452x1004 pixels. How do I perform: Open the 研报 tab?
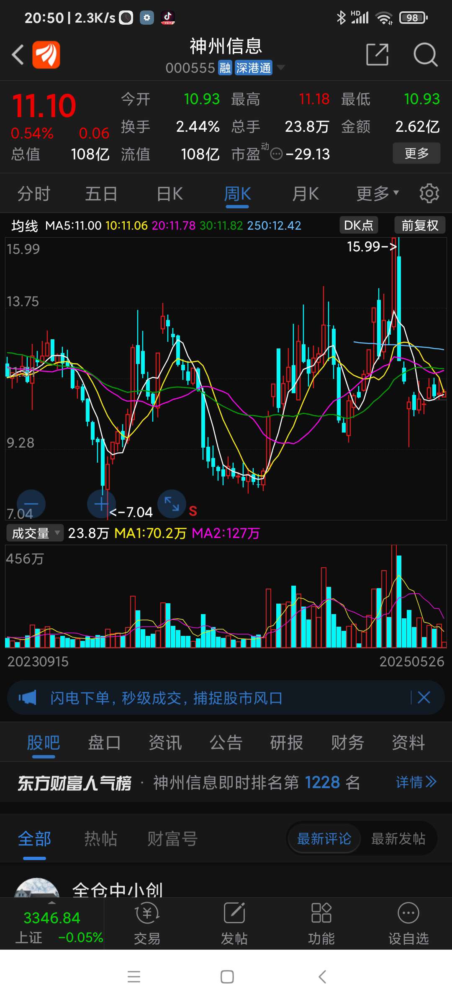coord(287,743)
